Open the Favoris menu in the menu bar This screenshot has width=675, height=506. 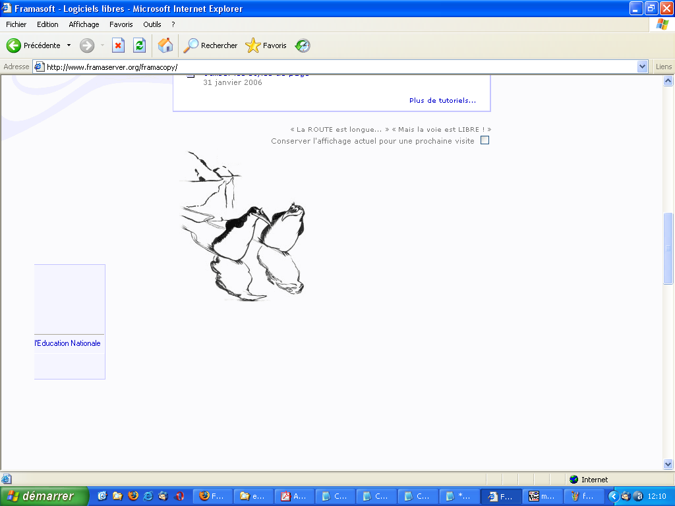(121, 24)
